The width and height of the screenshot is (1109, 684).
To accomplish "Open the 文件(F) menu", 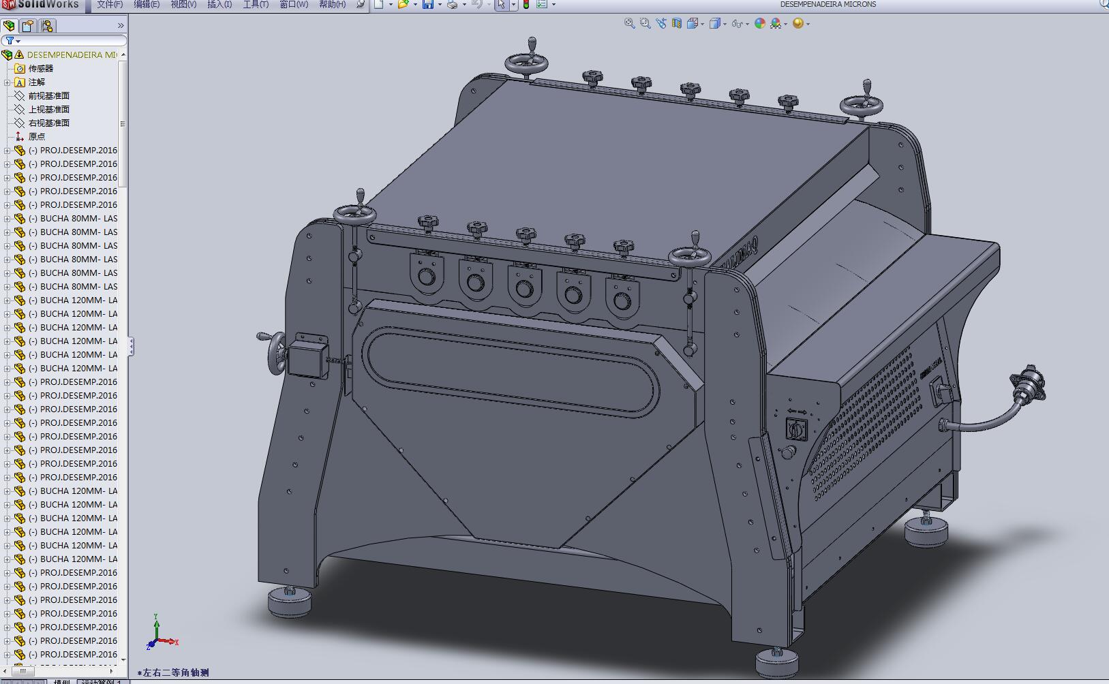I will (110, 4).
